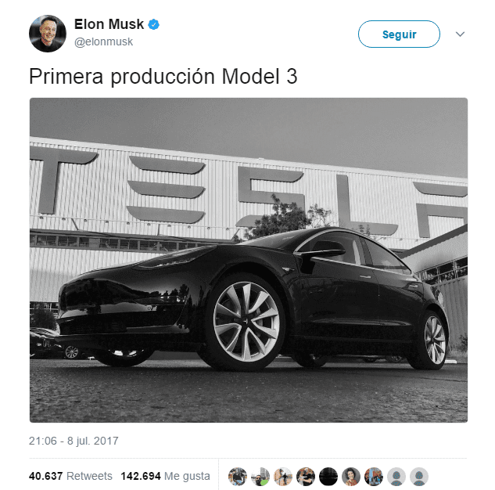Open the first liker avatar
This screenshot has height=490, width=495.
coord(238,477)
